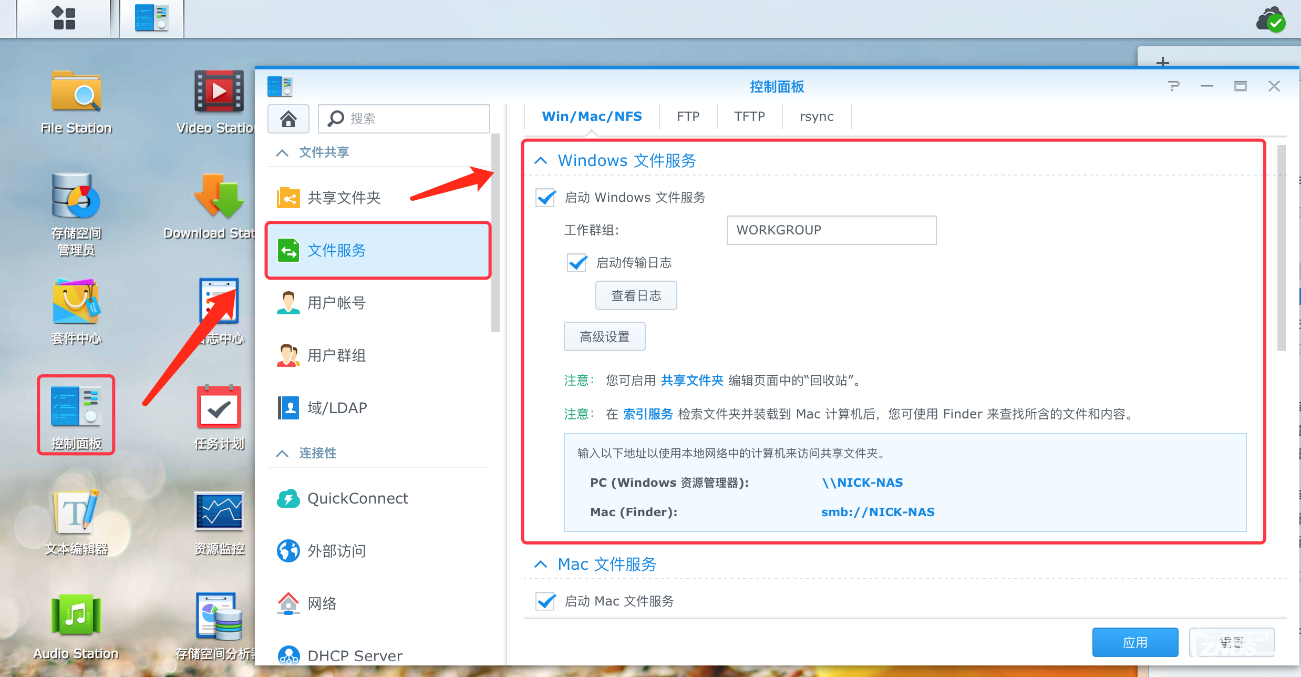The width and height of the screenshot is (1301, 677).
Task: Focus the 搜索 search field
Action: click(404, 119)
